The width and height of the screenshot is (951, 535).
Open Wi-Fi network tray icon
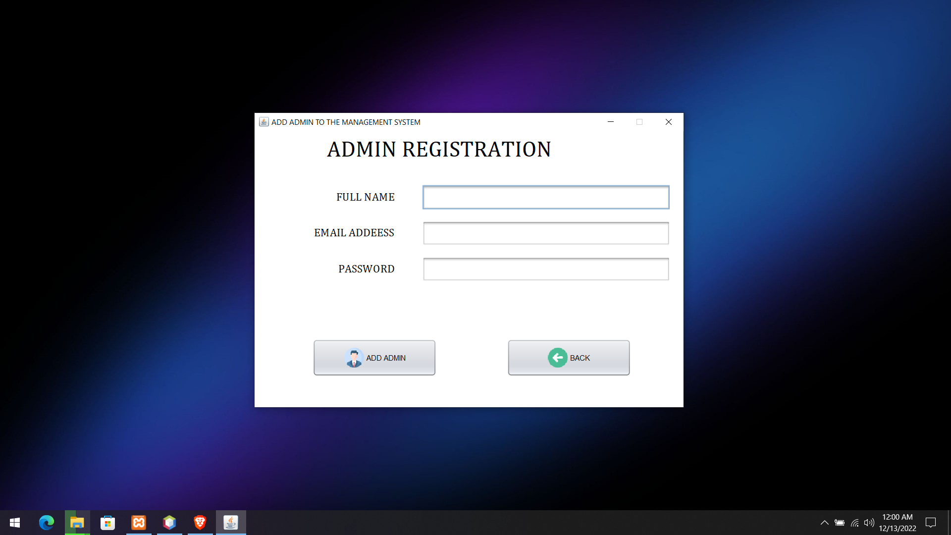[855, 523]
